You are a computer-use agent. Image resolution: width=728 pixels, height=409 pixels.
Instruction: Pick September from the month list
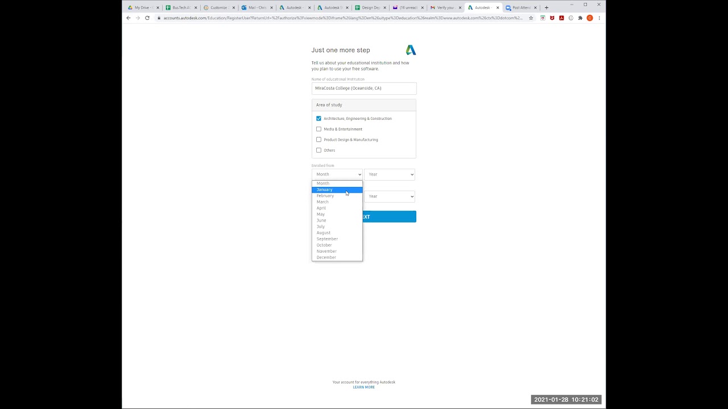click(x=337, y=239)
